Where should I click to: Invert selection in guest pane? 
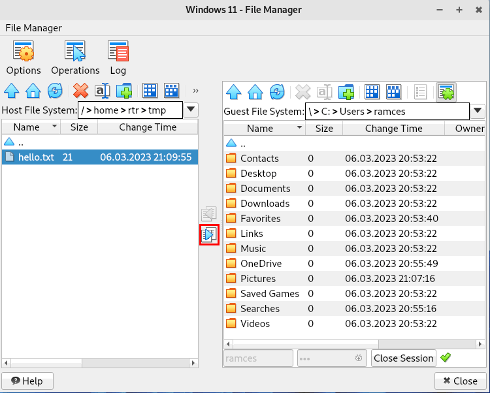point(394,92)
